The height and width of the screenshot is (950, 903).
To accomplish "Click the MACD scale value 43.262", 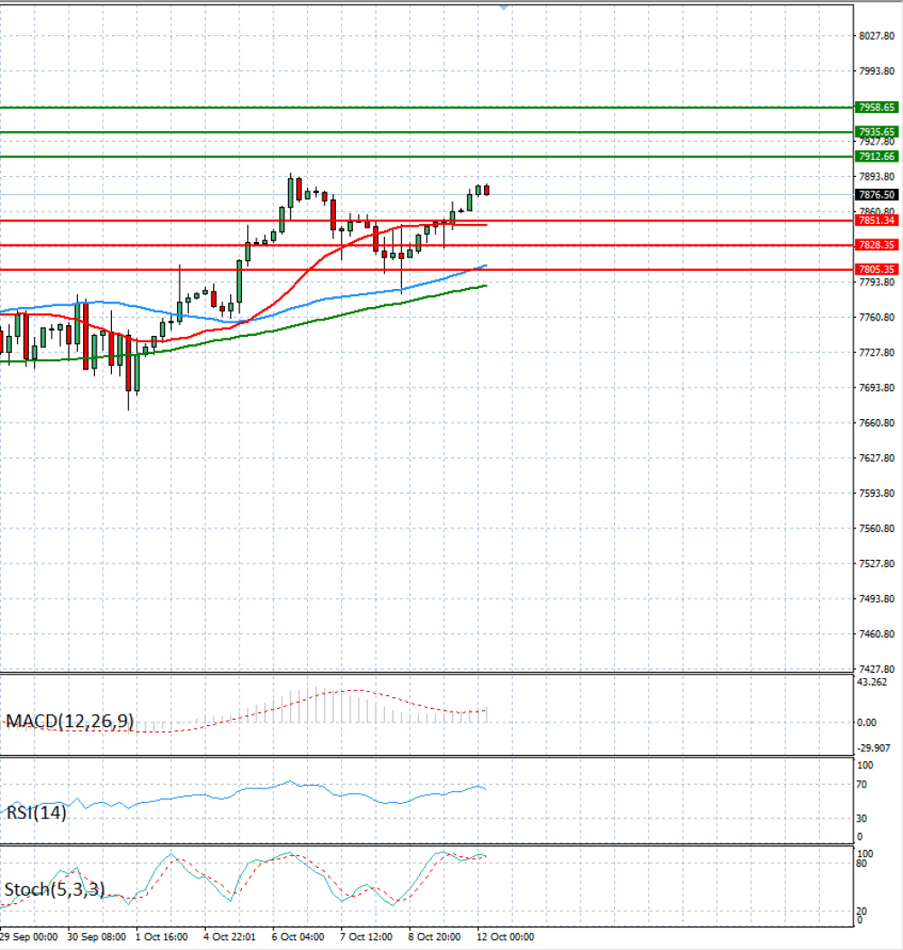I will [x=872, y=682].
